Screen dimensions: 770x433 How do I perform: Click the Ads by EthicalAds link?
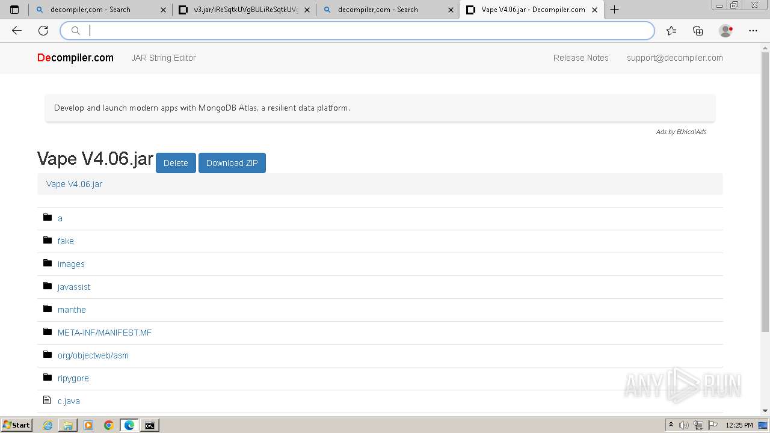coord(681,132)
